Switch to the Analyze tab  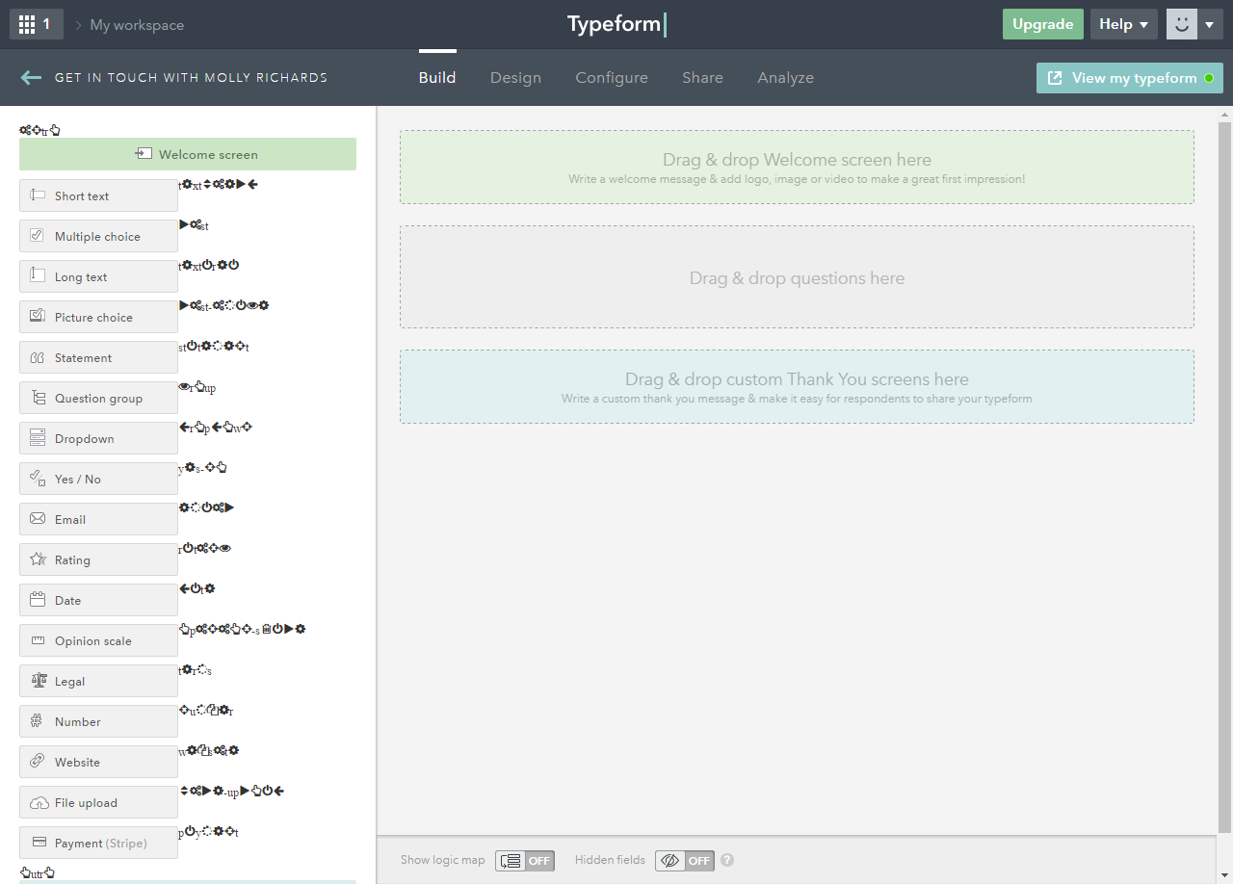click(x=785, y=78)
